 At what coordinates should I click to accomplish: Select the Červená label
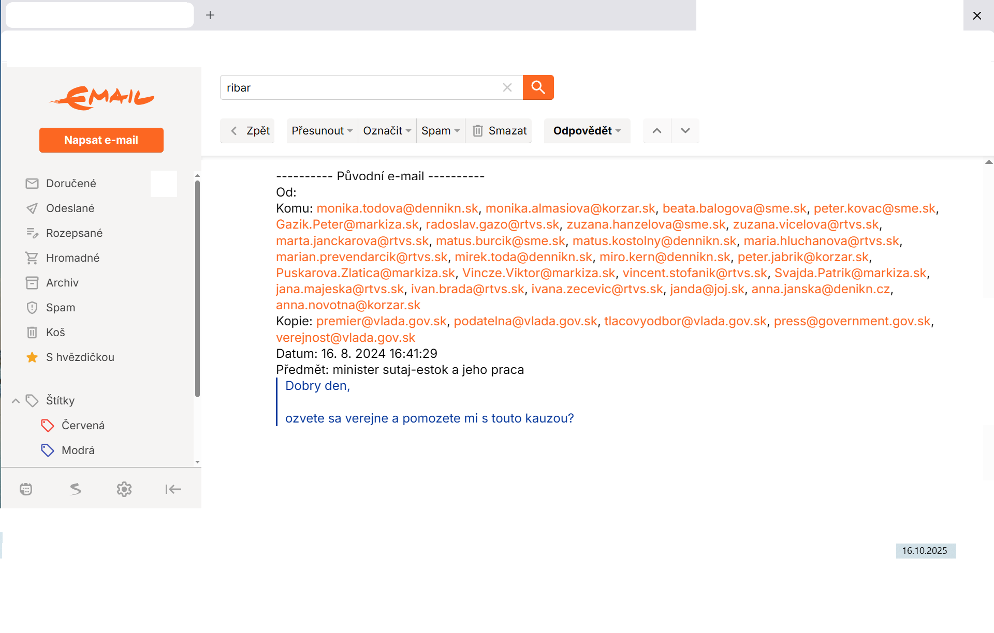[x=83, y=426]
